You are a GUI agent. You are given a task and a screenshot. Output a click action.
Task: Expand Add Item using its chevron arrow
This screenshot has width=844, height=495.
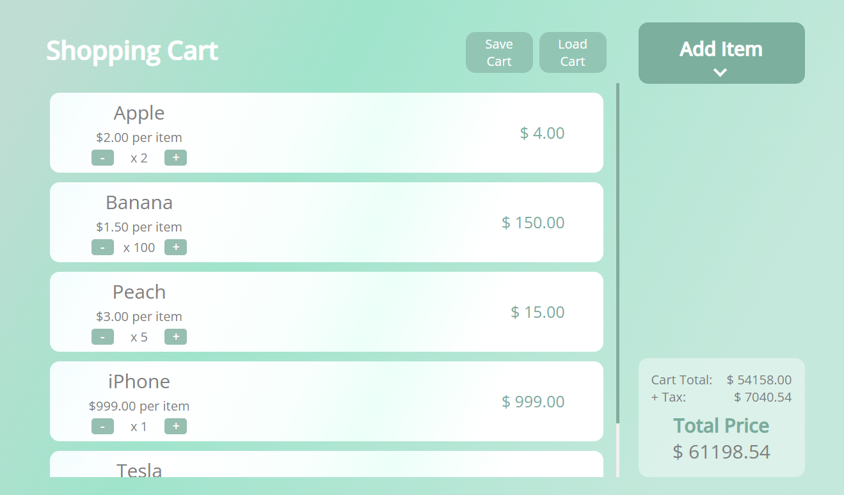click(721, 73)
